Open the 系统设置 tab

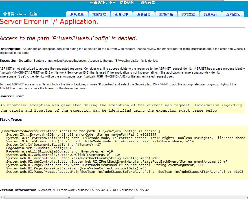(77, 14)
